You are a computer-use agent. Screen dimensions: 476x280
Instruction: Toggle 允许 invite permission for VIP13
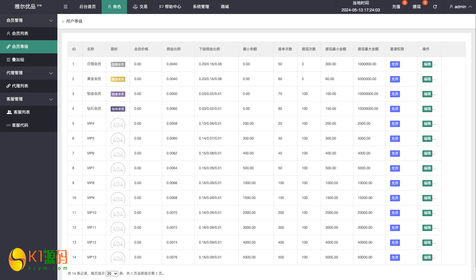pos(395,258)
